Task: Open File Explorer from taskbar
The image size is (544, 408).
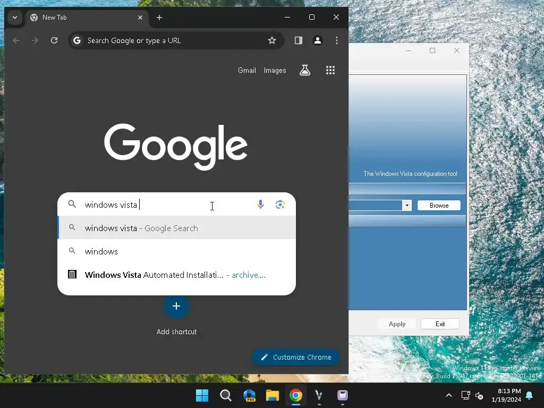Action: [x=273, y=395]
